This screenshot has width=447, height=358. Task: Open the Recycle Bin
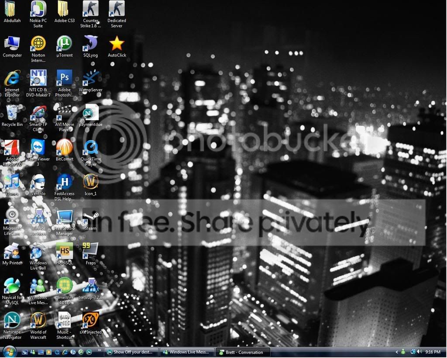pyautogui.click(x=12, y=116)
